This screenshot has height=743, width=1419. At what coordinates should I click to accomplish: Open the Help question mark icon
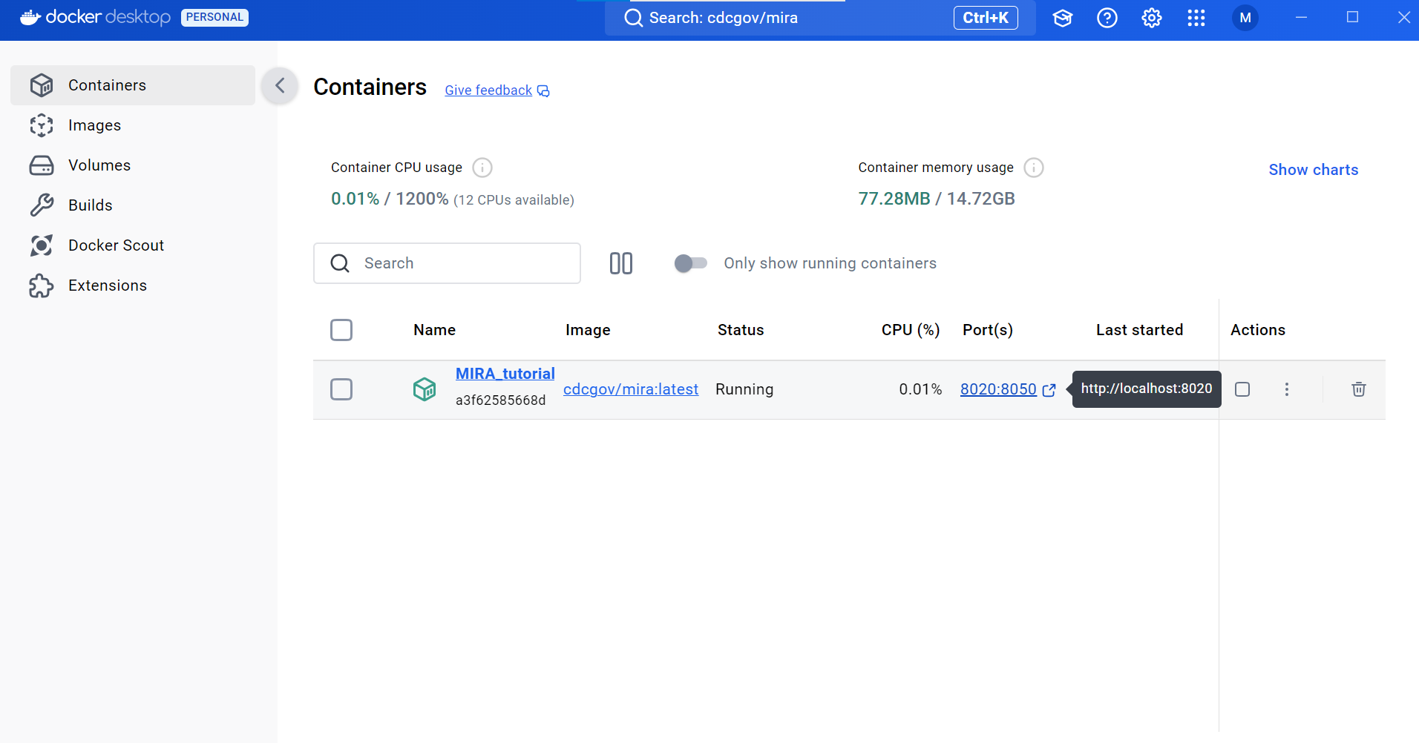(x=1107, y=18)
